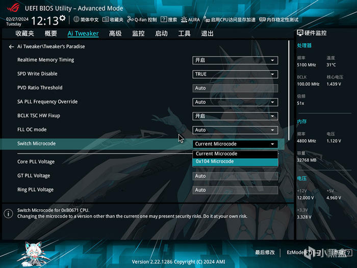Image resolution: width=357 pixels, height=268 pixels.
Task: Select BCLK TSC HW Fixup label
Action: pyautogui.click(x=39, y=115)
